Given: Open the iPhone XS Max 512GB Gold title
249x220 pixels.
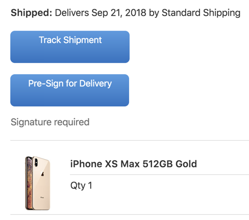Looking at the screenshot, I should click(x=134, y=164).
